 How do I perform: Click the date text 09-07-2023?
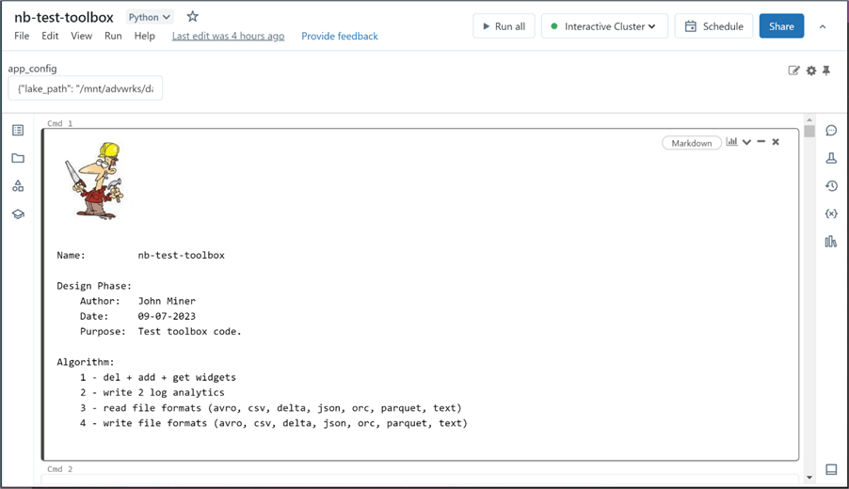click(x=167, y=316)
